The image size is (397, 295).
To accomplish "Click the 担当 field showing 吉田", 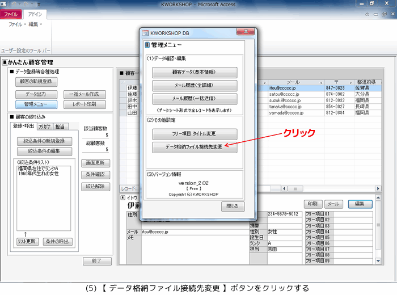I will pyautogui.click(x=285, y=250).
